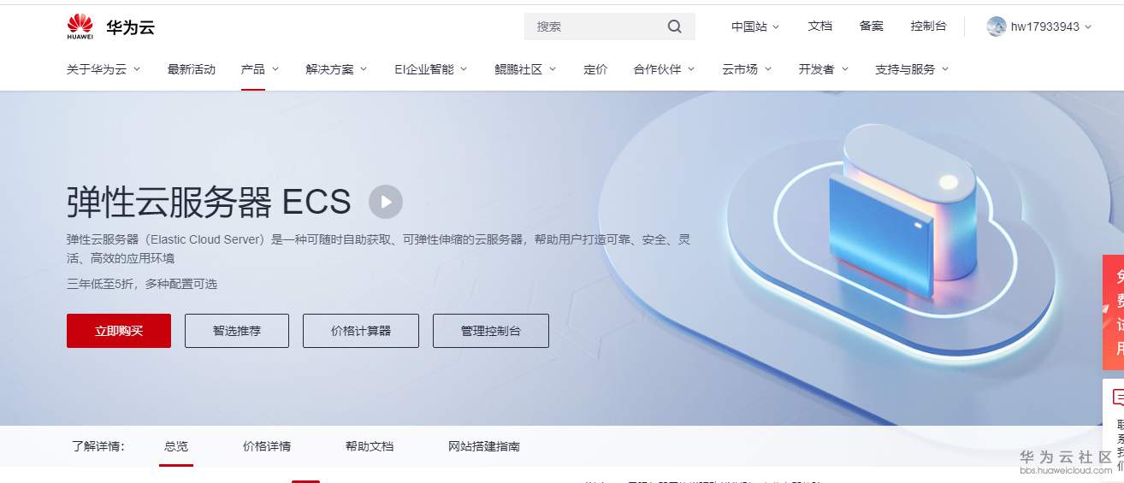1124x483 pixels.
Task: Click the 管理控制台 button
Action: coord(491,331)
